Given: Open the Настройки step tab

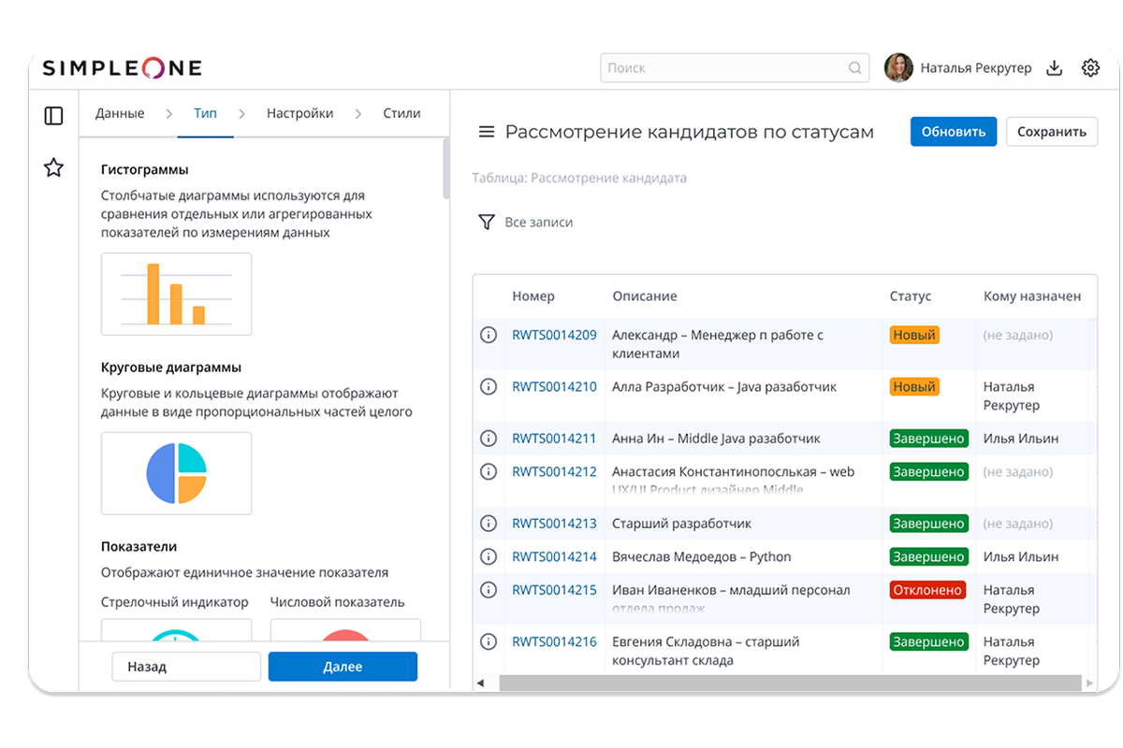Looking at the screenshot, I should pyautogui.click(x=299, y=113).
